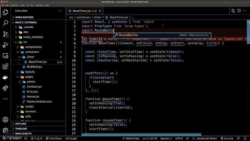The width and height of the screenshot is (250, 141).
Task: Open the Help menu
Action: tap(47, 5)
